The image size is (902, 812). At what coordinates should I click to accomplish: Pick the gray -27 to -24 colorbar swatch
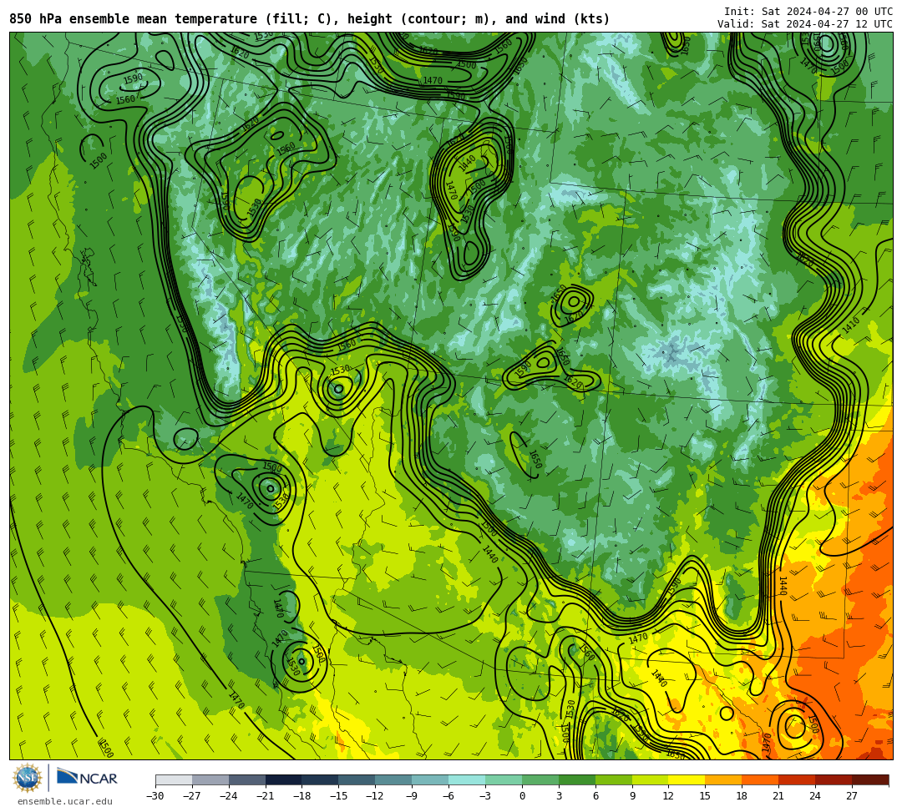[210, 779]
